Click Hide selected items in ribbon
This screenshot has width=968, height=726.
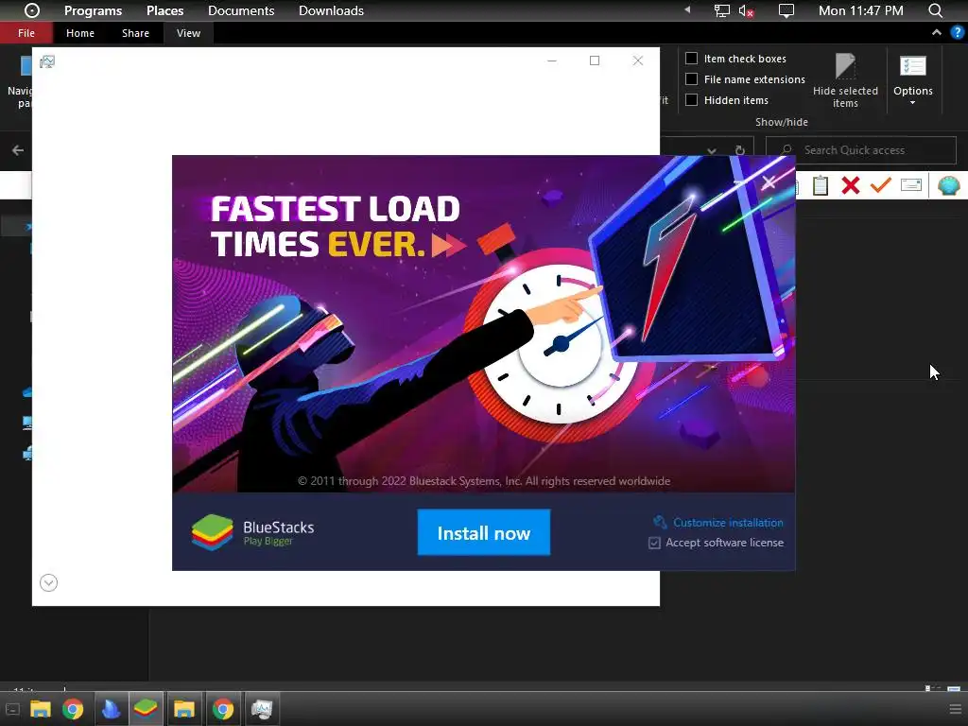[845, 80]
